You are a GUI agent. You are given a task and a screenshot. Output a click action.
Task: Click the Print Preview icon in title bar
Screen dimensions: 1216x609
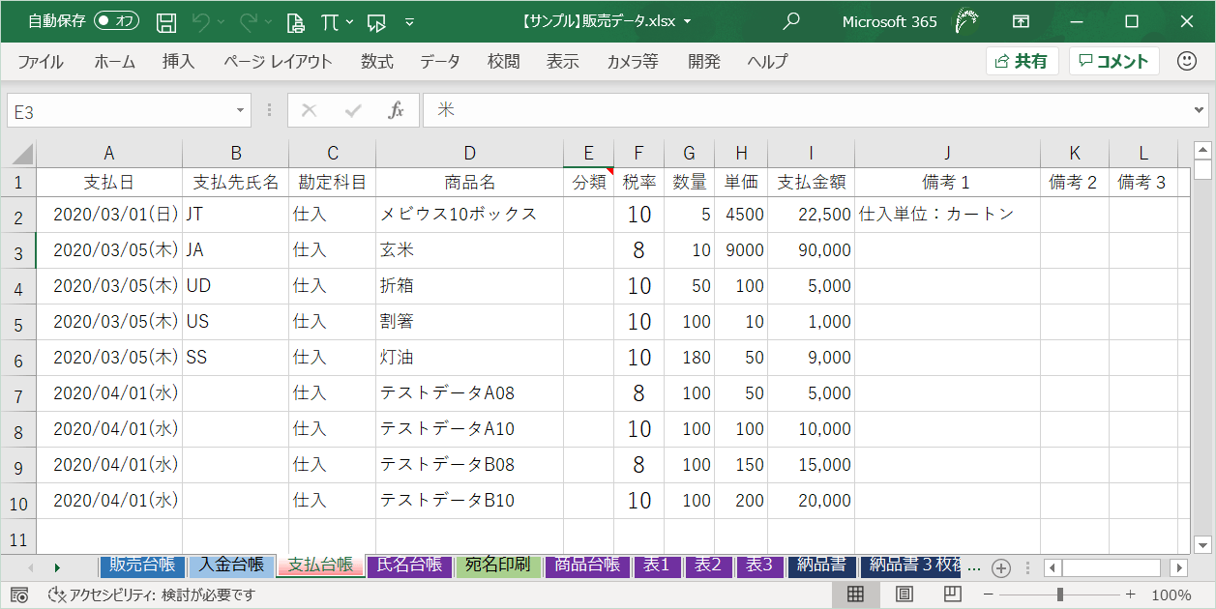tap(296, 21)
